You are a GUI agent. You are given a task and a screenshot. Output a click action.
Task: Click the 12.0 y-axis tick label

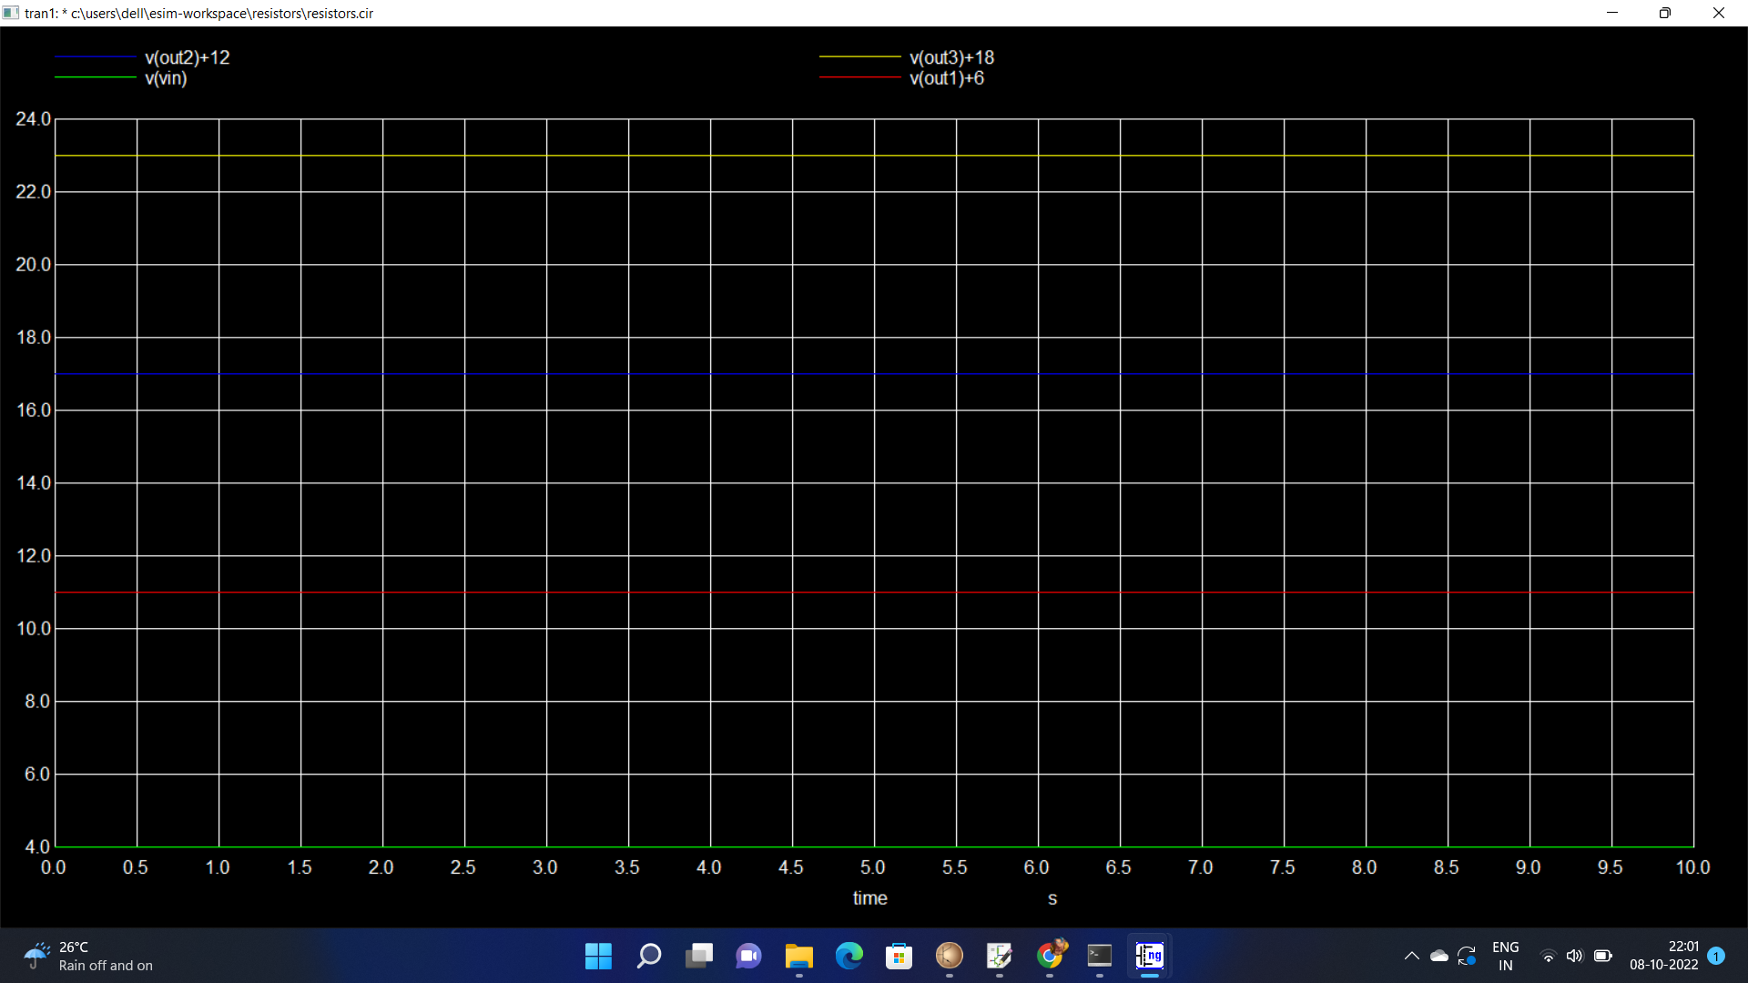34,556
